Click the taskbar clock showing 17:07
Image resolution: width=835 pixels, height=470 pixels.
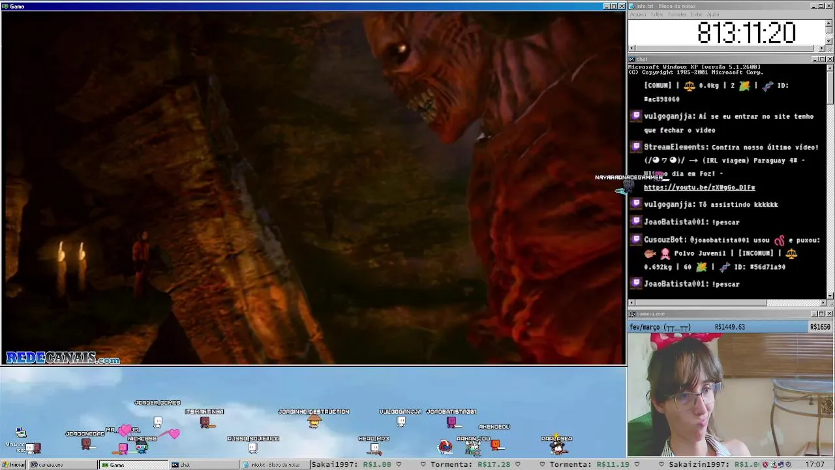(814, 465)
